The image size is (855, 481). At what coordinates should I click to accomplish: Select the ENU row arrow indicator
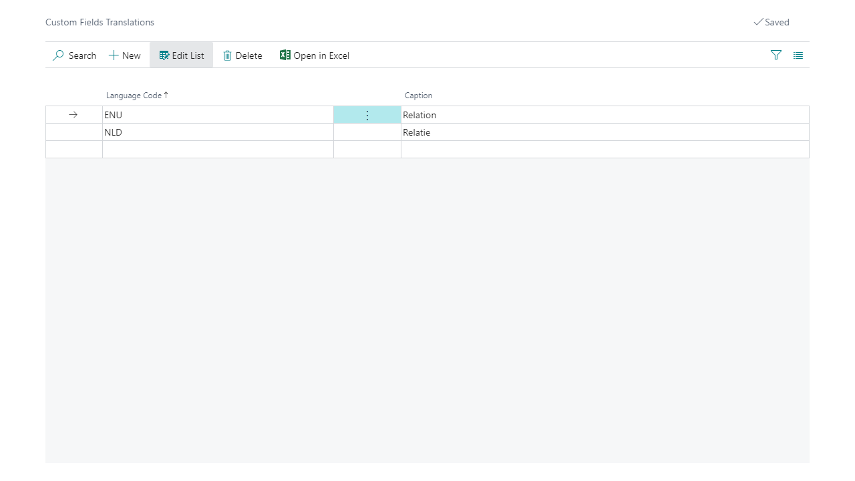pyautogui.click(x=73, y=114)
